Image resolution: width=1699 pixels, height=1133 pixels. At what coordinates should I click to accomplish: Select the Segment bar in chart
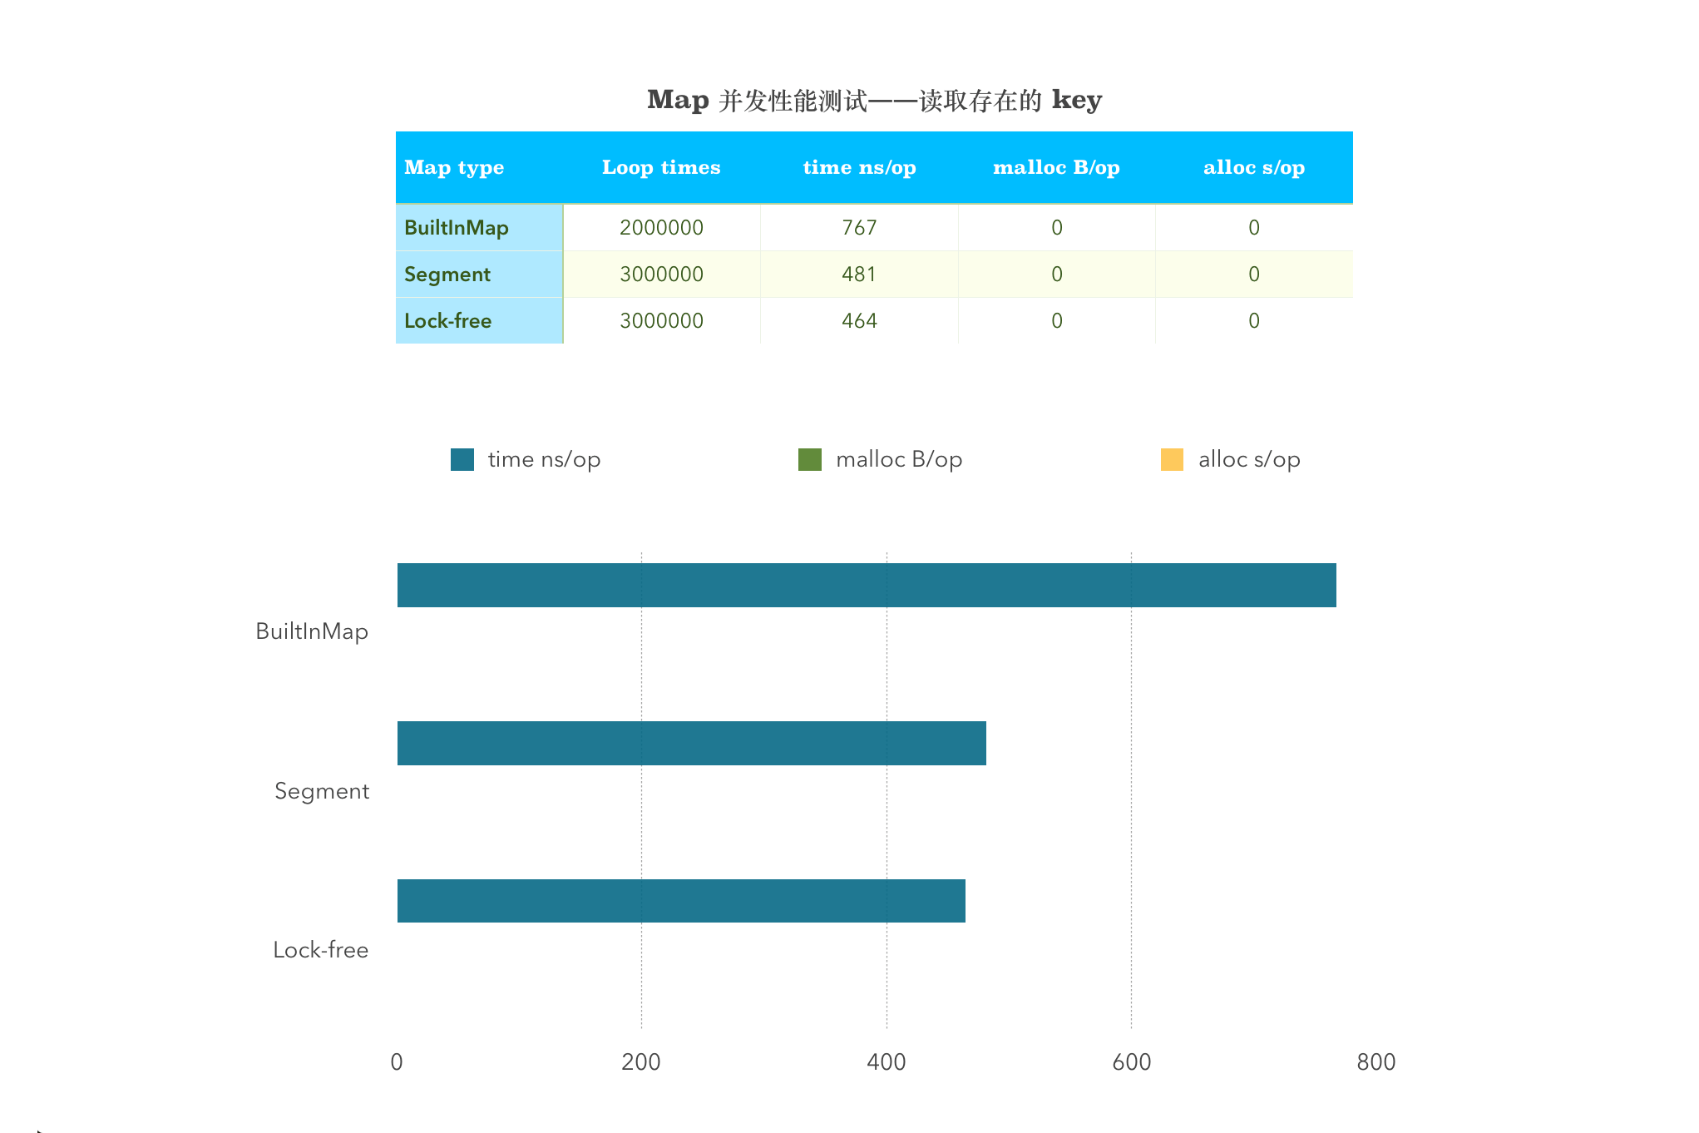[691, 743]
